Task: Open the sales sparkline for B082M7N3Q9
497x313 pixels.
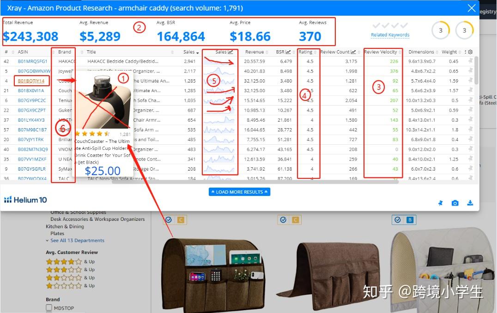Action: pos(219,149)
